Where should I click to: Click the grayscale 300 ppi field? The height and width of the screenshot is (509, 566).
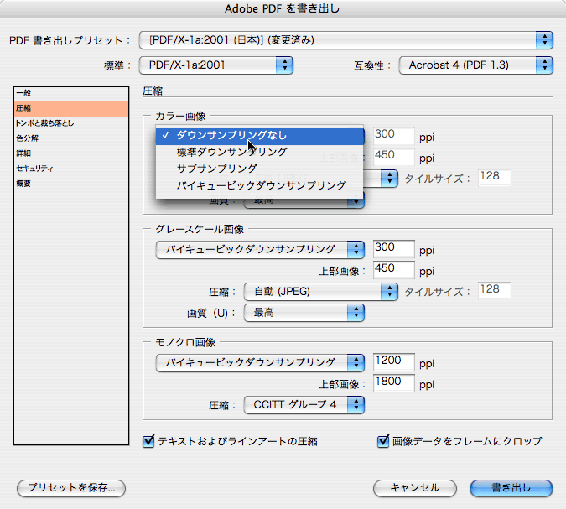pyautogui.click(x=394, y=249)
